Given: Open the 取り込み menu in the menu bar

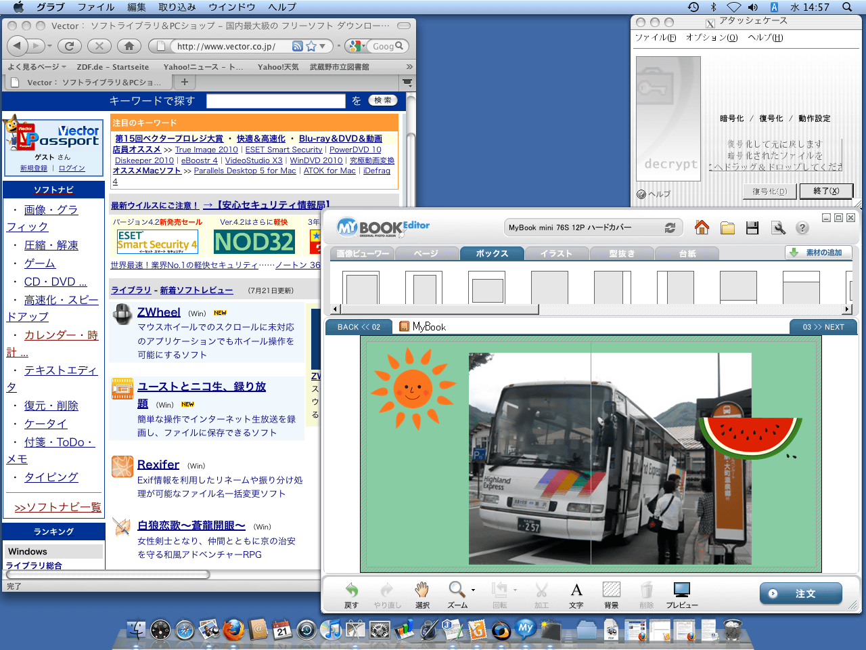Looking at the screenshot, I should coord(177,7).
